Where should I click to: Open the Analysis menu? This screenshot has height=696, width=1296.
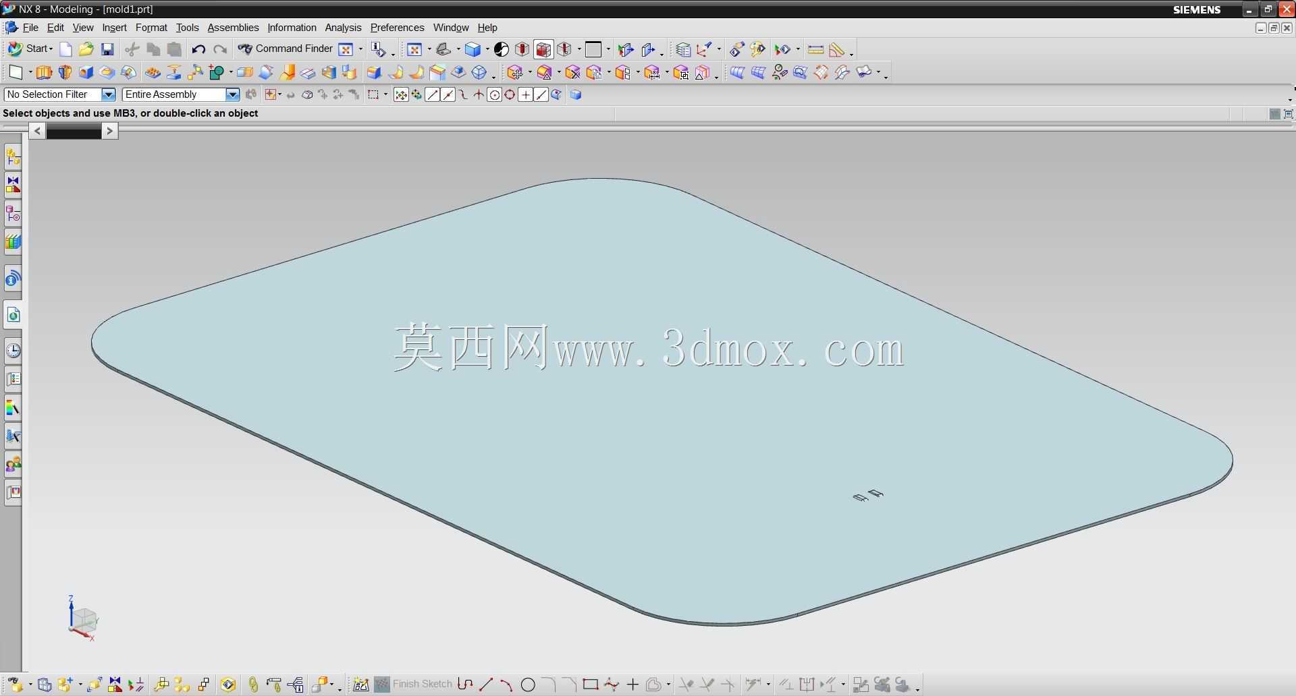(343, 28)
